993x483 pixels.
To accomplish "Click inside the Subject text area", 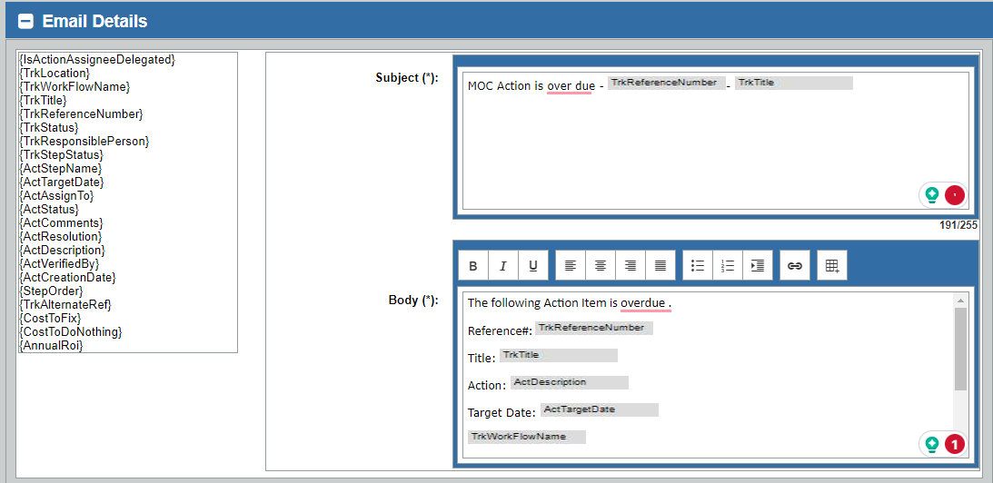I will [x=715, y=141].
